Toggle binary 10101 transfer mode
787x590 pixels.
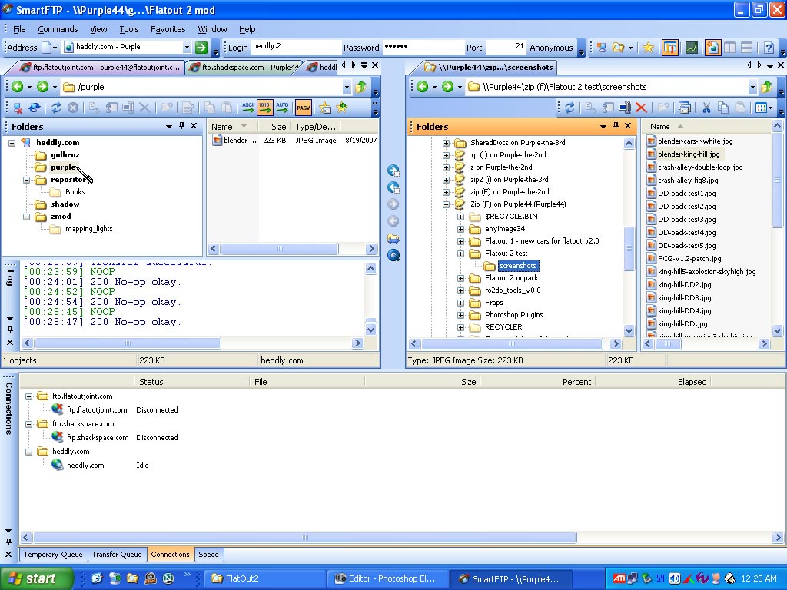pyautogui.click(x=265, y=108)
